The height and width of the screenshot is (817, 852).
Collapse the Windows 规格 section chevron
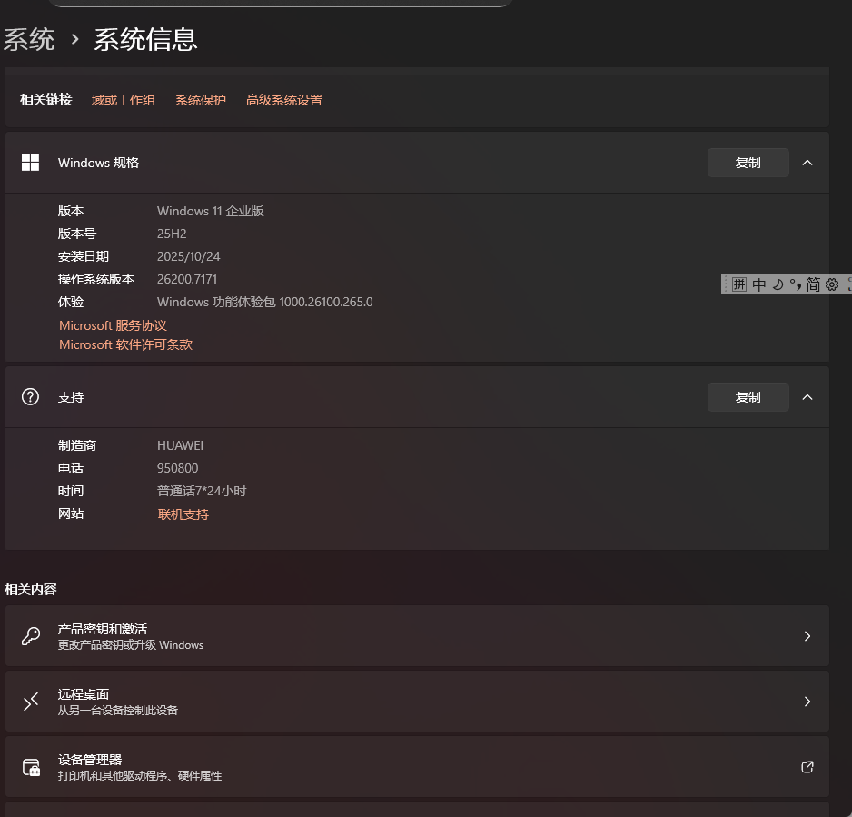click(807, 163)
